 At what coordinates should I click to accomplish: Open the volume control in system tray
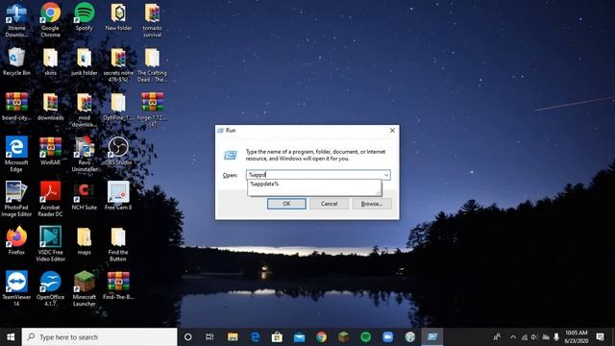pyautogui.click(x=534, y=337)
